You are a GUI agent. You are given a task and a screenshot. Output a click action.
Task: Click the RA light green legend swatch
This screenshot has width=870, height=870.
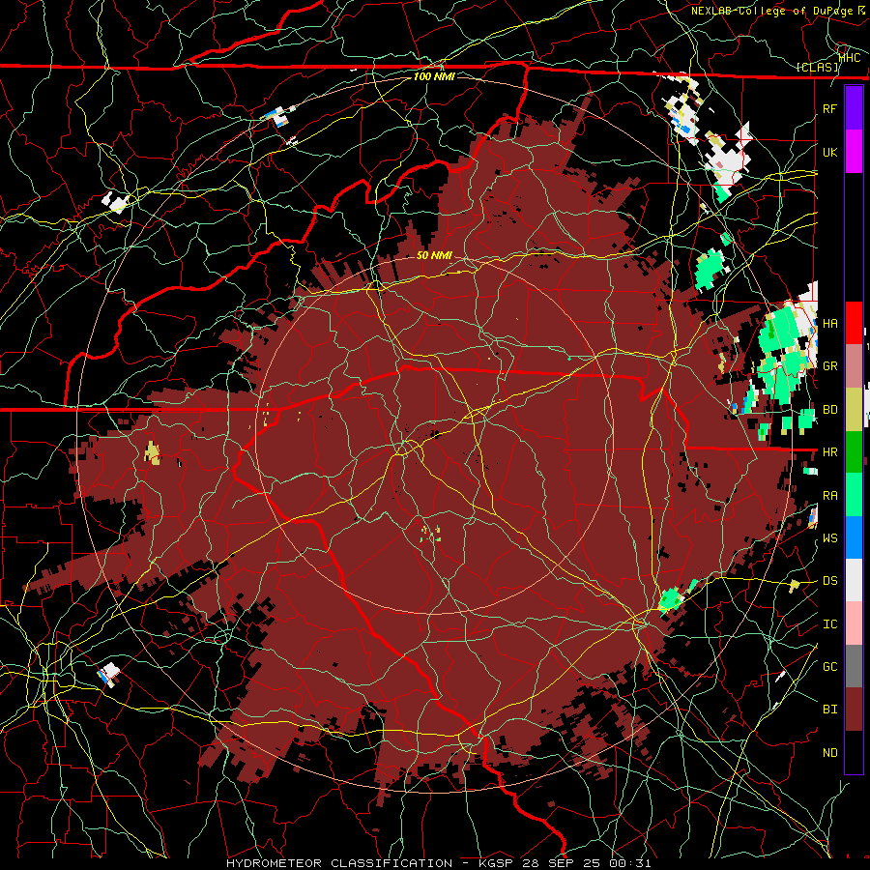854,495
